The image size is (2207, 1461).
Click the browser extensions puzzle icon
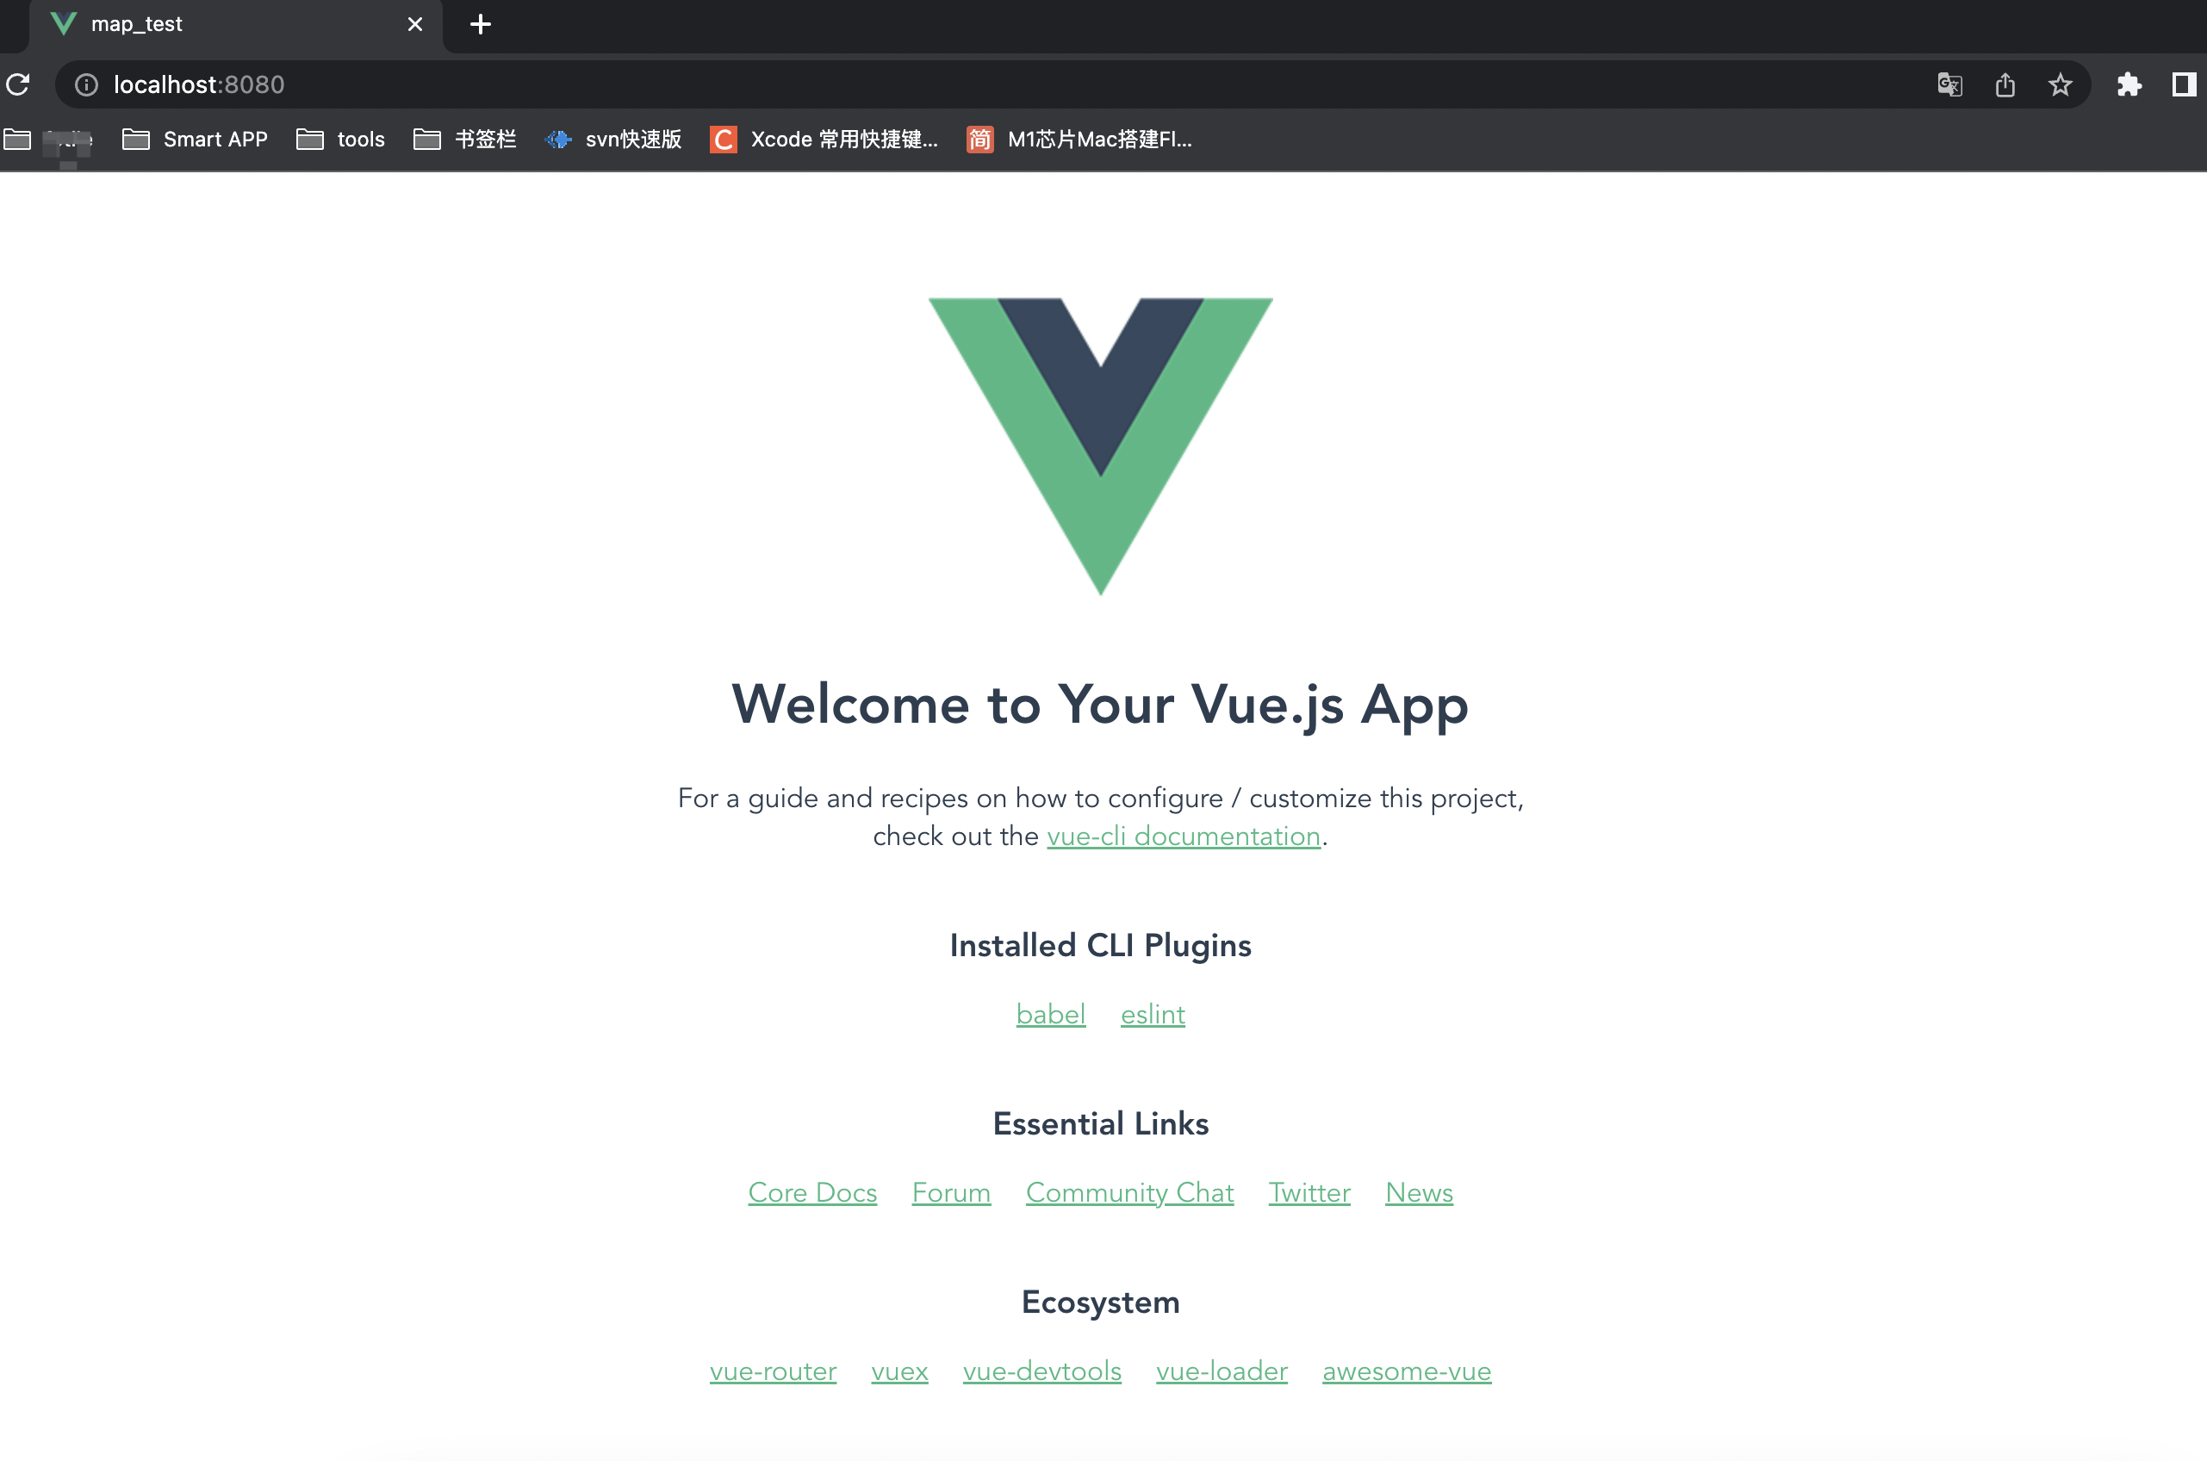(2130, 84)
